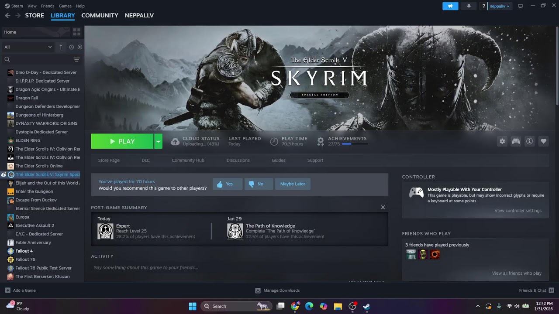Image resolution: width=559 pixels, height=314 pixels.
Task: Show hidden system tray icons chevron
Action: pos(478,306)
